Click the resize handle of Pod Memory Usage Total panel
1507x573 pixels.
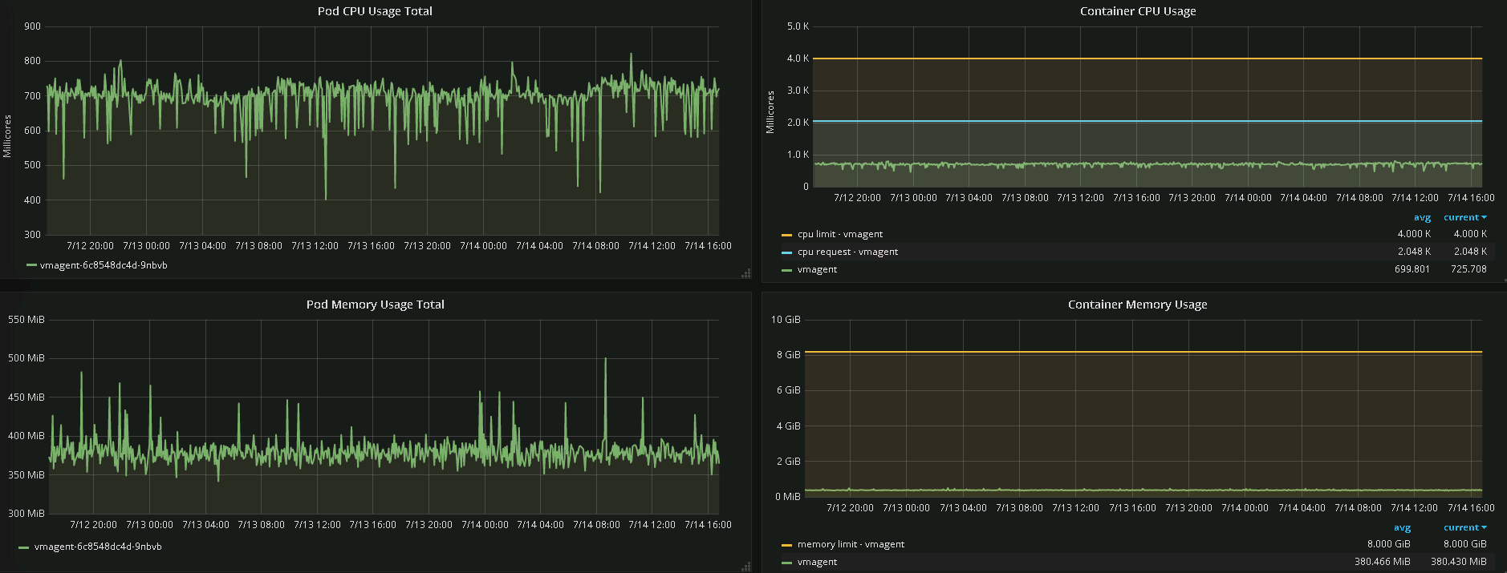(746, 567)
